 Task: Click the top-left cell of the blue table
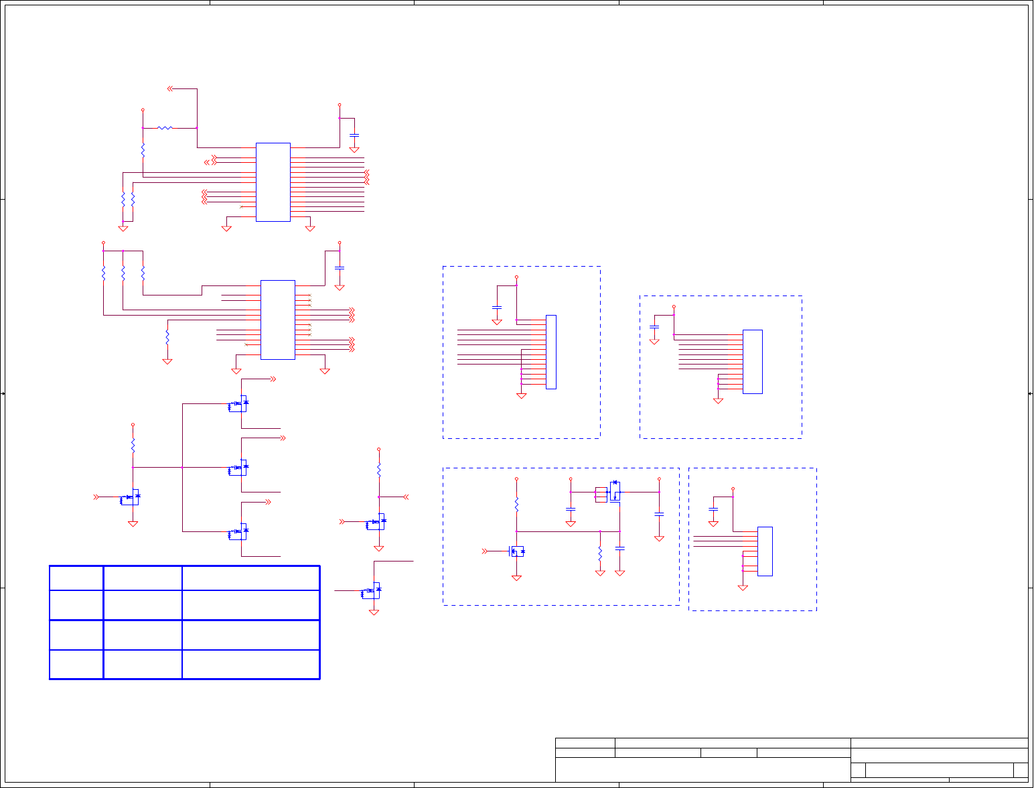point(76,578)
